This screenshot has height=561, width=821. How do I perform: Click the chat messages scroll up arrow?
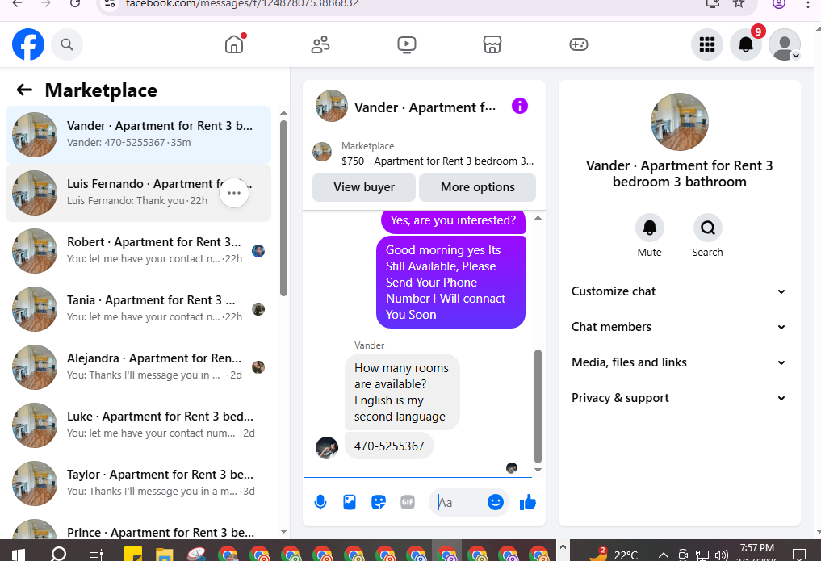pos(538,217)
